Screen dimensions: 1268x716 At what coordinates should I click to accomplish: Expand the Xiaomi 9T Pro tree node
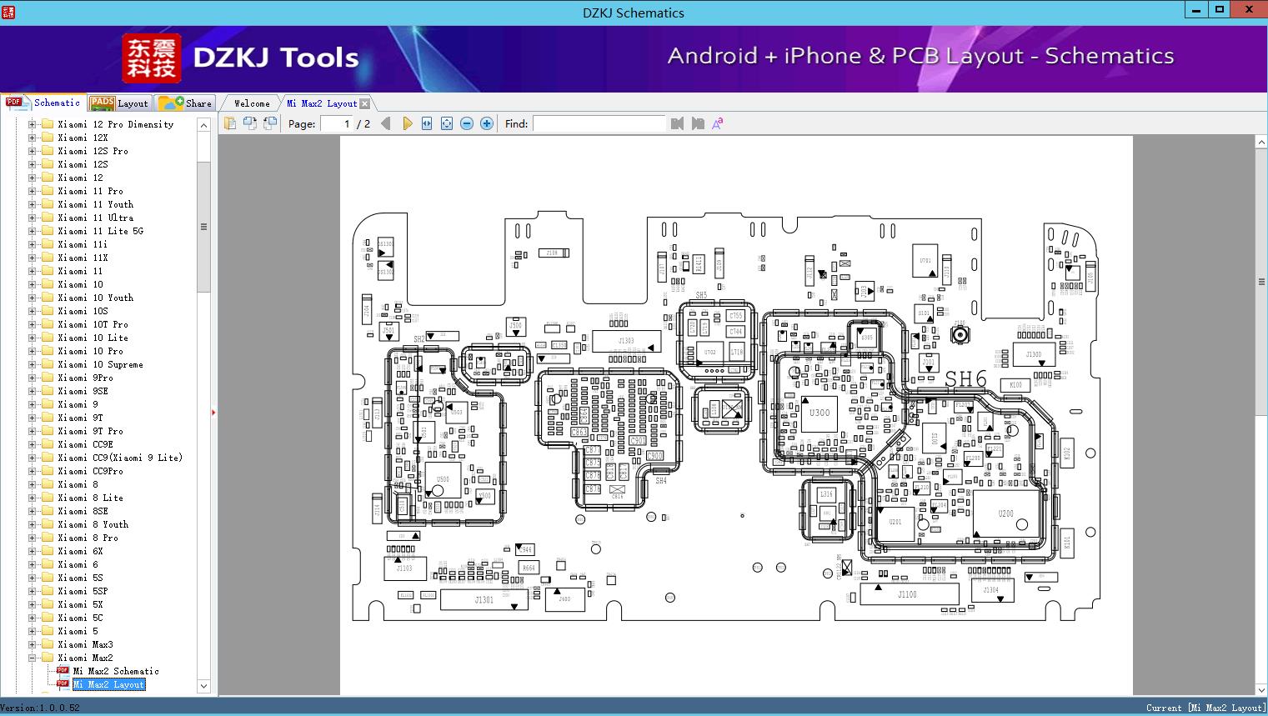click(x=32, y=431)
